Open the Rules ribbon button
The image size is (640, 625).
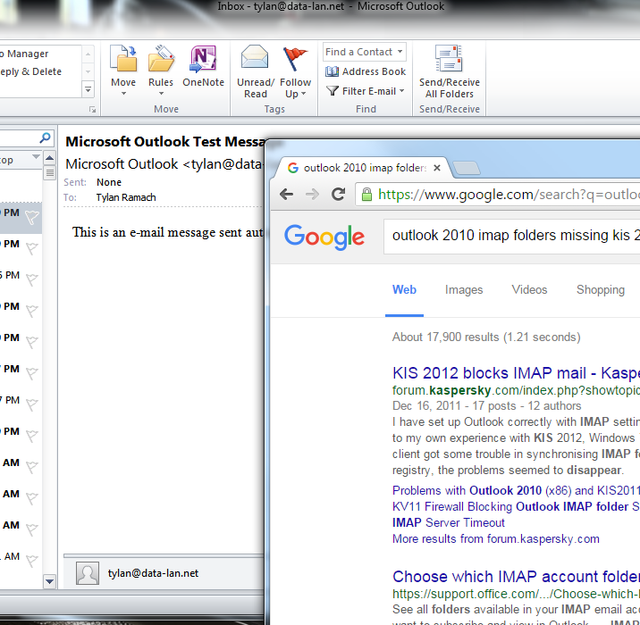click(161, 70)
